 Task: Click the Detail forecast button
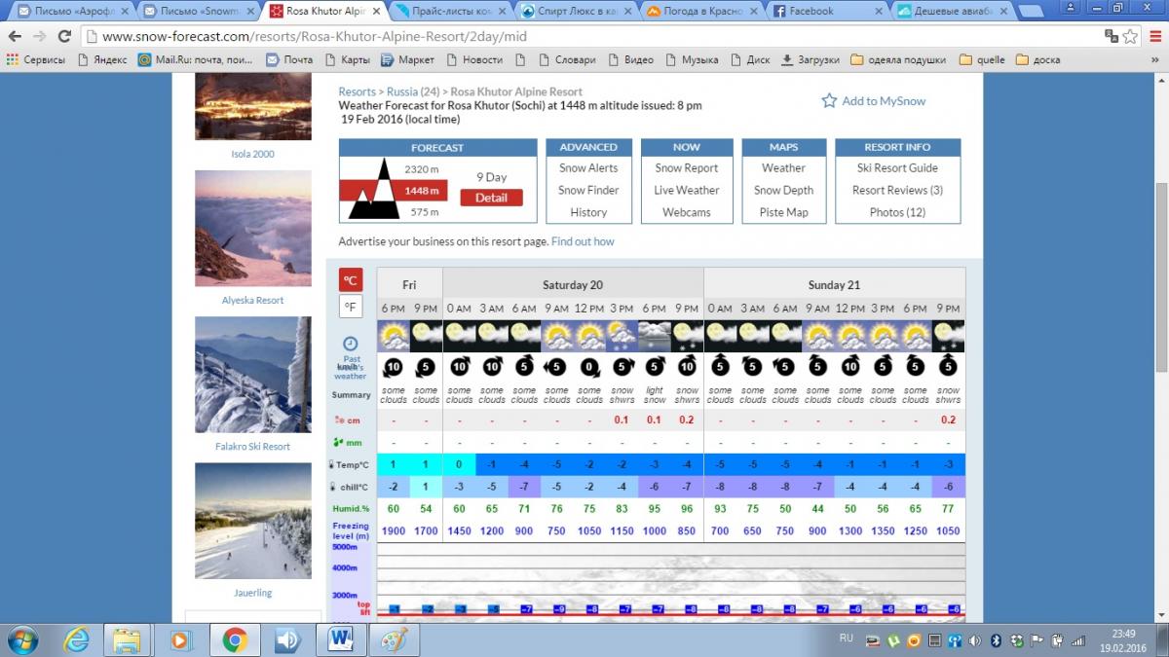[491, 198]
